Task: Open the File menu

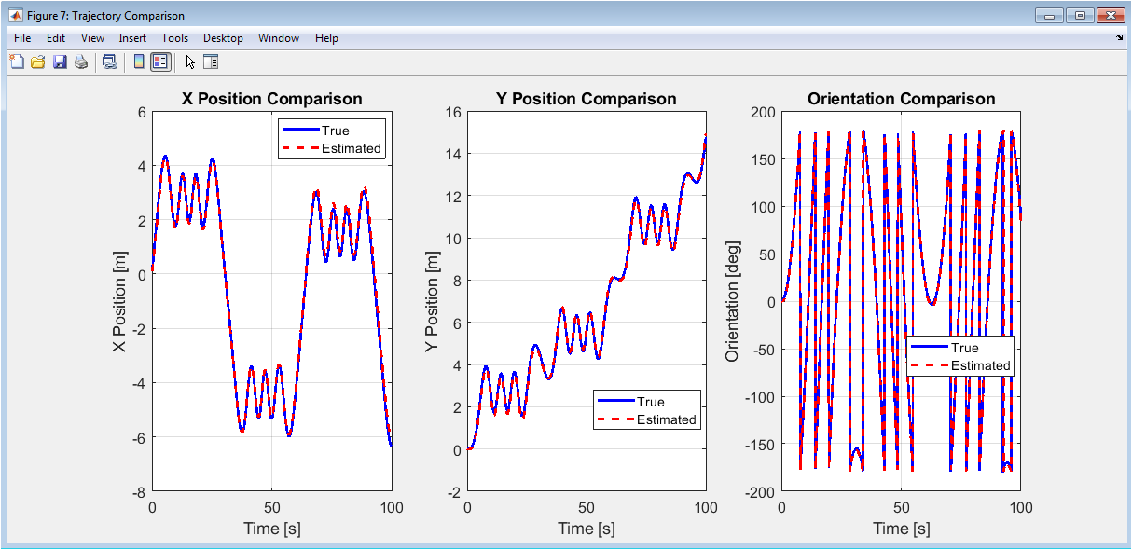Action: (x=22, y=38)
